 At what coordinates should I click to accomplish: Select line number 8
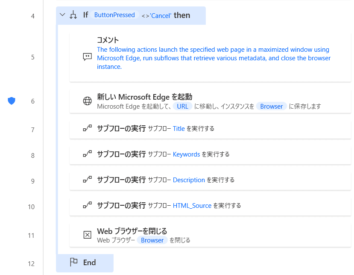pos(33,156)
